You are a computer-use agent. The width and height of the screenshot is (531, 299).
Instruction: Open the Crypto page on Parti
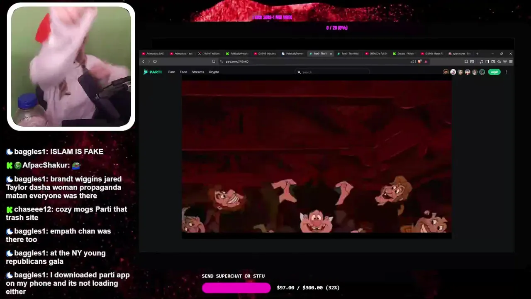point(214,72)
